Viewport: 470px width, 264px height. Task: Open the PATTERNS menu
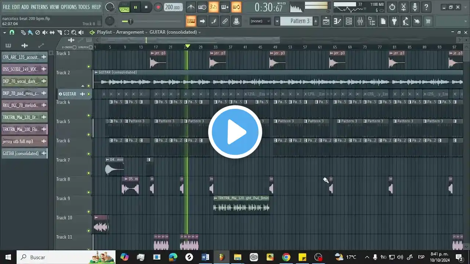pyautogui.click(x=39, y=7)
